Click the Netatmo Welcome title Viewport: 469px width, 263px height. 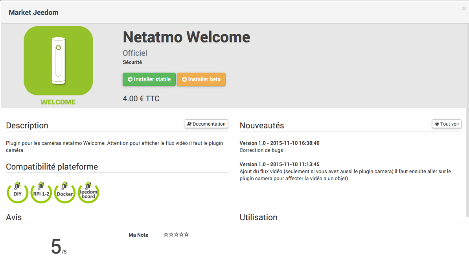coord(186,37)
